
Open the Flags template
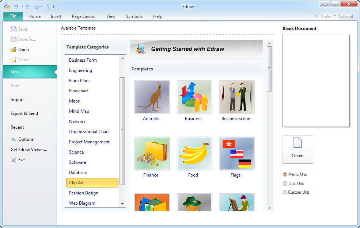tap(237, 154)
